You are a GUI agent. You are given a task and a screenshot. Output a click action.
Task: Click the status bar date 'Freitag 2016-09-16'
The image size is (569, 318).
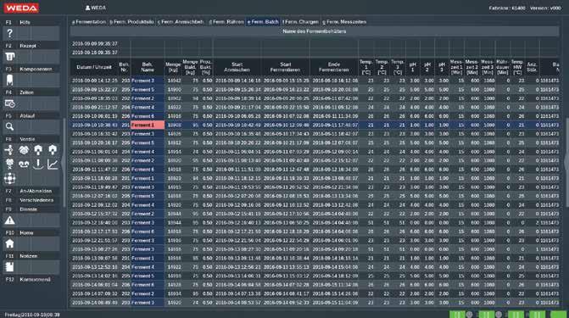click(32, 315)
